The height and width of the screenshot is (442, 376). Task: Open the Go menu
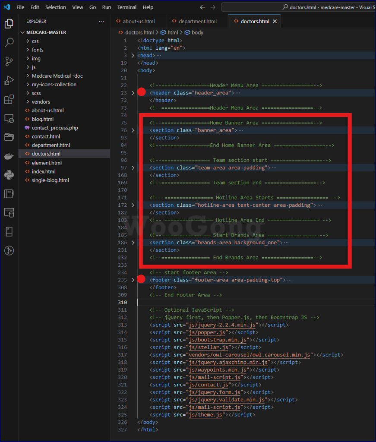coord(92,7)
